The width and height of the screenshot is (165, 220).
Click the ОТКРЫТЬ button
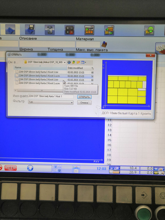[x=84, y=97]
